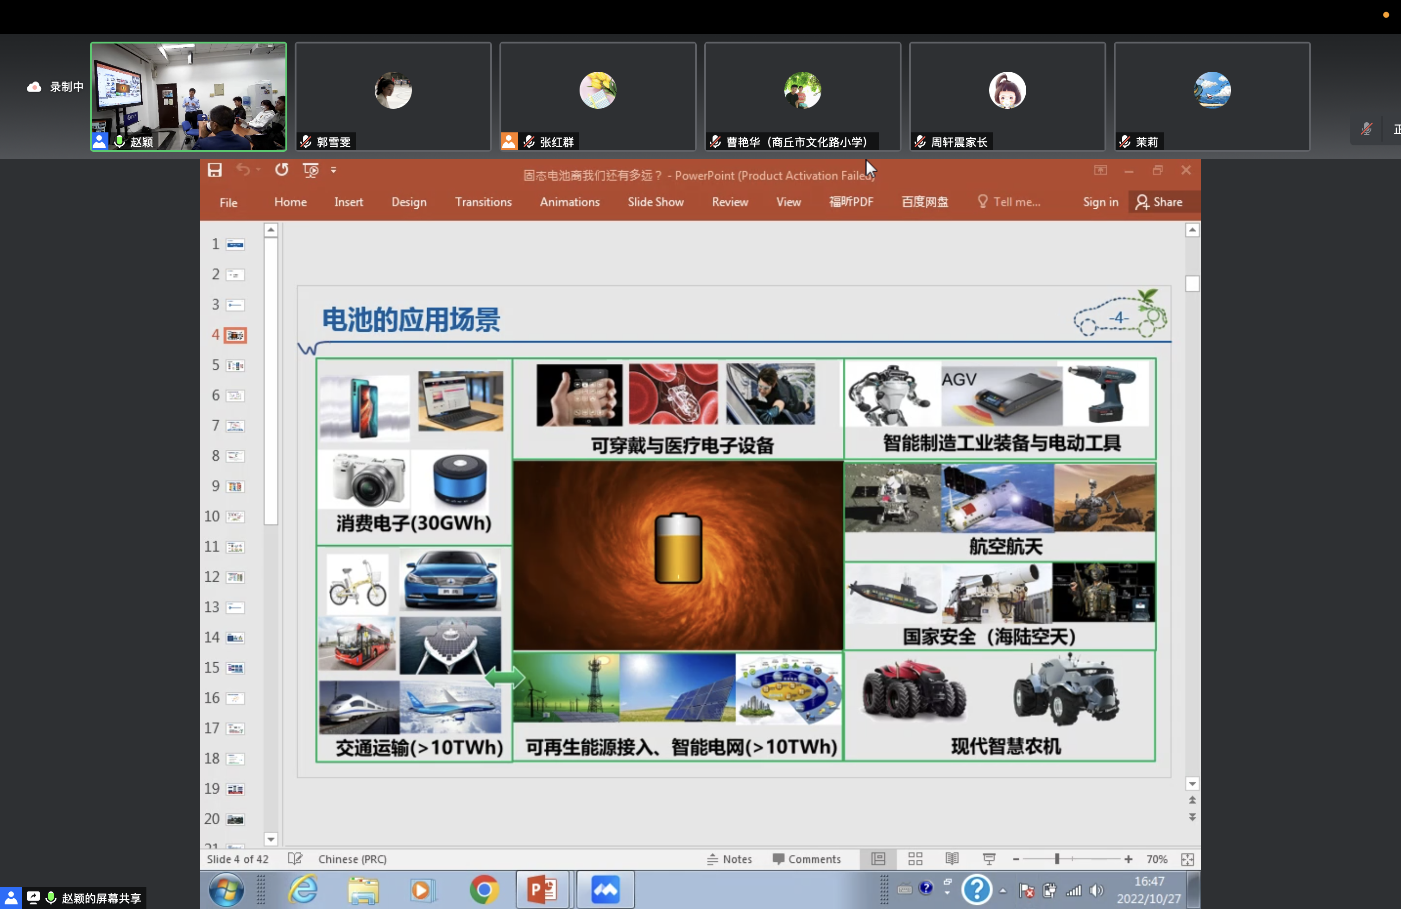This screenshot has width=1401, height=909.
Task: Open the File menu
Action: [x=228, y=202]
